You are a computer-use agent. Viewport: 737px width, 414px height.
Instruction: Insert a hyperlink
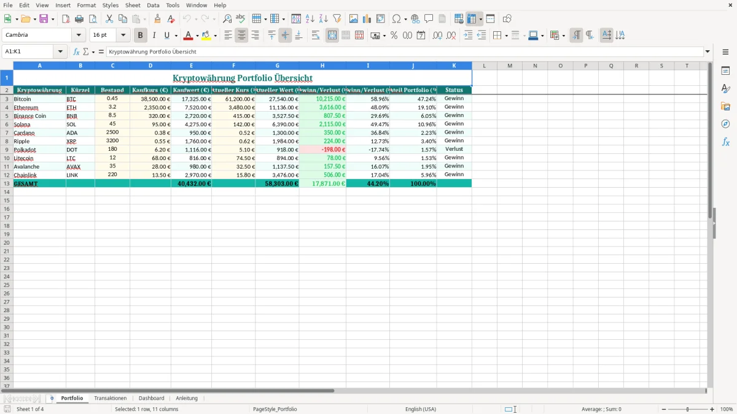coord(415,19)
